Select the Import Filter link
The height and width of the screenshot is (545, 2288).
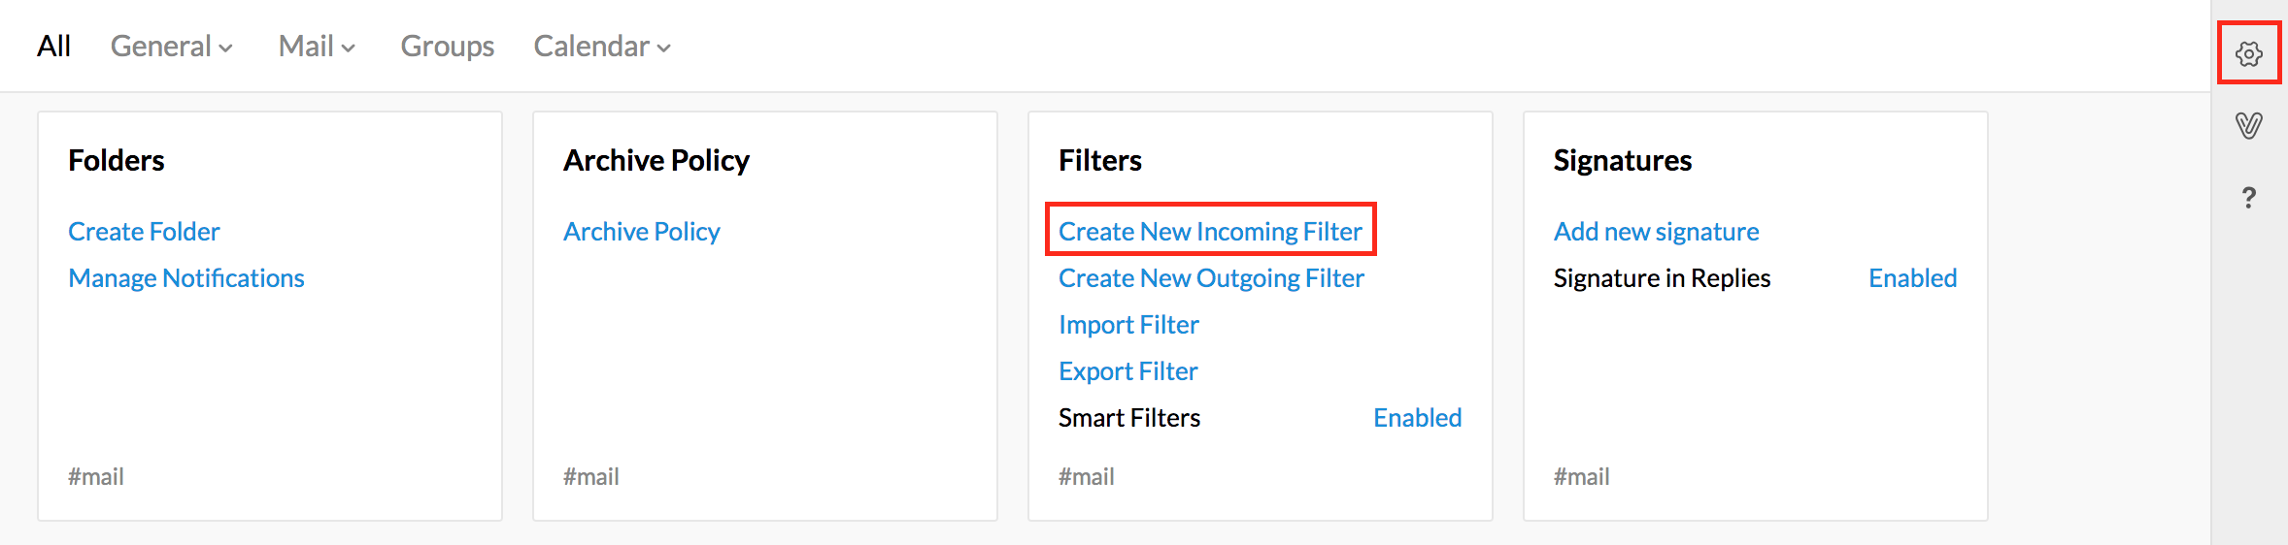[1128, 325]
